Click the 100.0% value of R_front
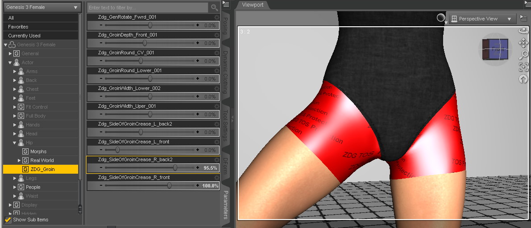531x228 pixels. (210, 186)
